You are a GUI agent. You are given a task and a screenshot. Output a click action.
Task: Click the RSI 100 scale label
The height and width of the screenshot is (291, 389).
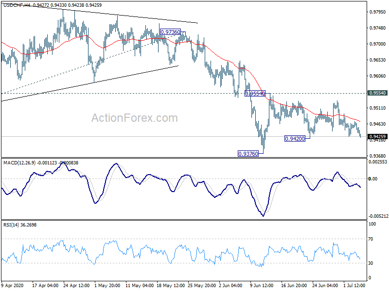[372, 224]
